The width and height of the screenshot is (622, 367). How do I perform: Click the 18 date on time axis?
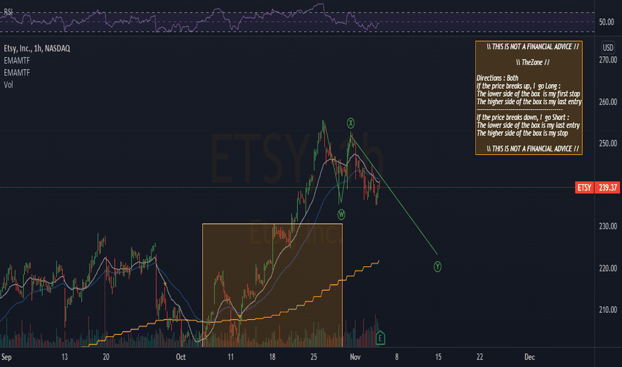point(272,357)
